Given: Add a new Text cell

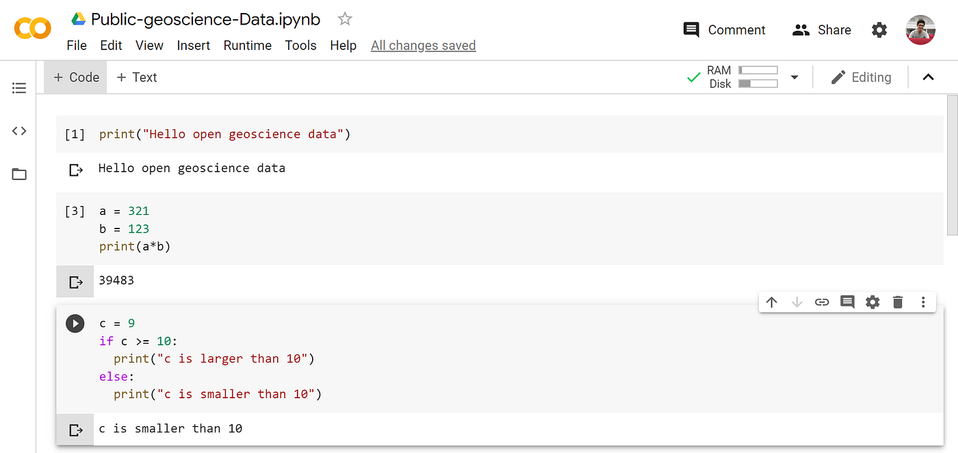Looking at the screenshot, I should pos(137,77).
